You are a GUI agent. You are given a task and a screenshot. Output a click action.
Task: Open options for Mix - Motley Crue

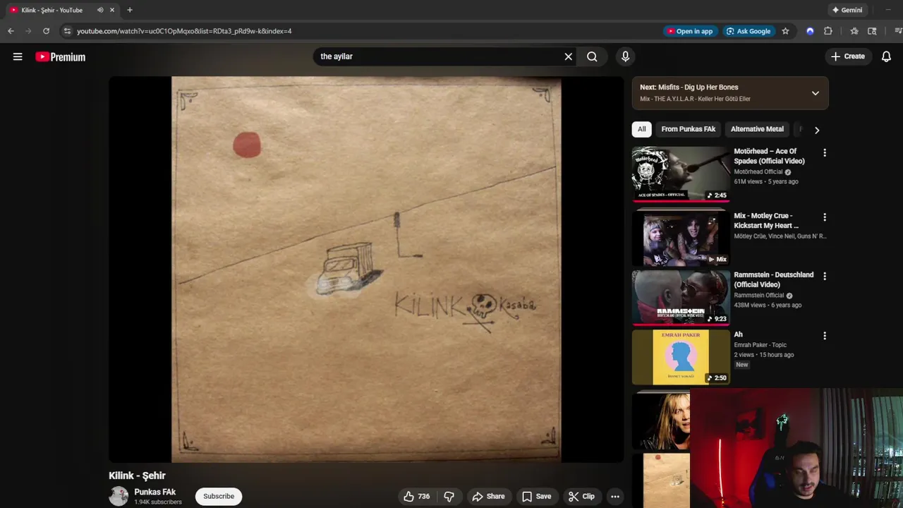(x=824, y=217)
